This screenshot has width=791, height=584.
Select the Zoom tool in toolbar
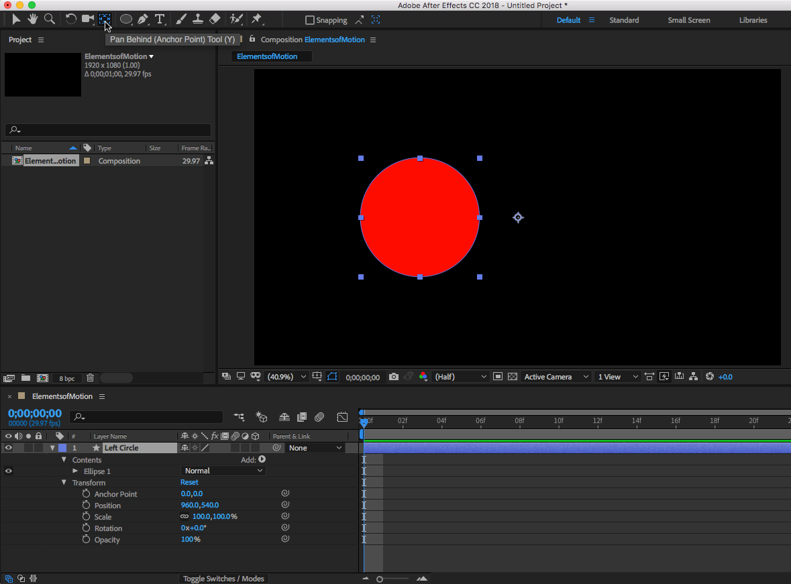click(49, 19)
